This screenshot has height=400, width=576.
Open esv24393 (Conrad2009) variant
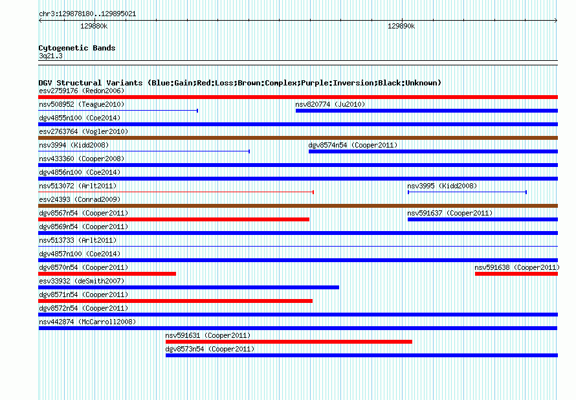click(x=80, y=199)
